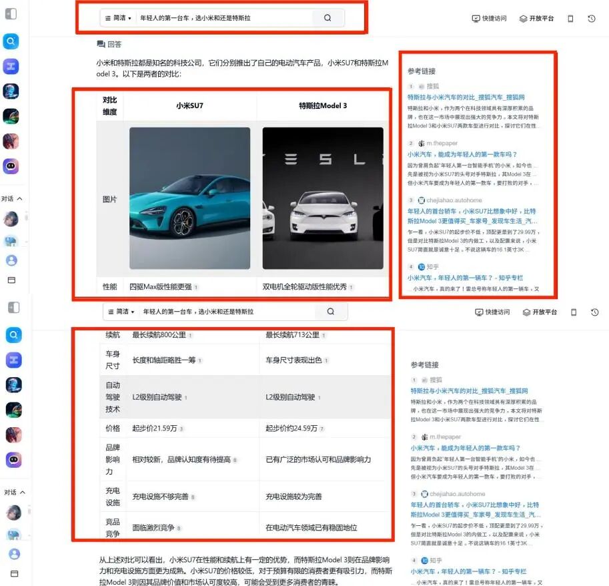The height and width of the screenshot is (586, 609).
Task: Click citation marker after 四驱Max版性能更强
Action: (x=196, y=287)
